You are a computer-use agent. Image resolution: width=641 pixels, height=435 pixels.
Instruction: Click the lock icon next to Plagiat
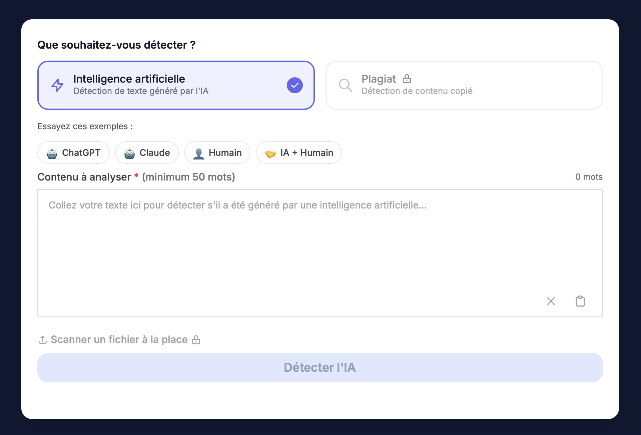point(407,79)
